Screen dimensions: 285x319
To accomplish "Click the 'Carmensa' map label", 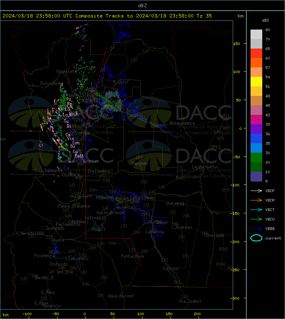I will point(155,232).
